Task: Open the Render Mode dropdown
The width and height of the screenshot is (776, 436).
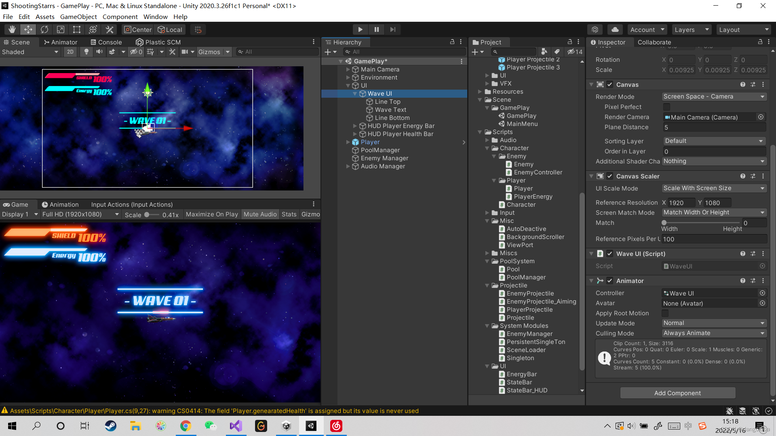Action: (714, 96)
